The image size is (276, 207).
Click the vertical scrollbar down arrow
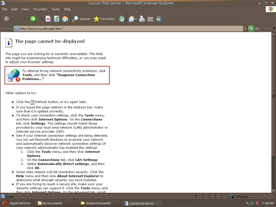273,191
